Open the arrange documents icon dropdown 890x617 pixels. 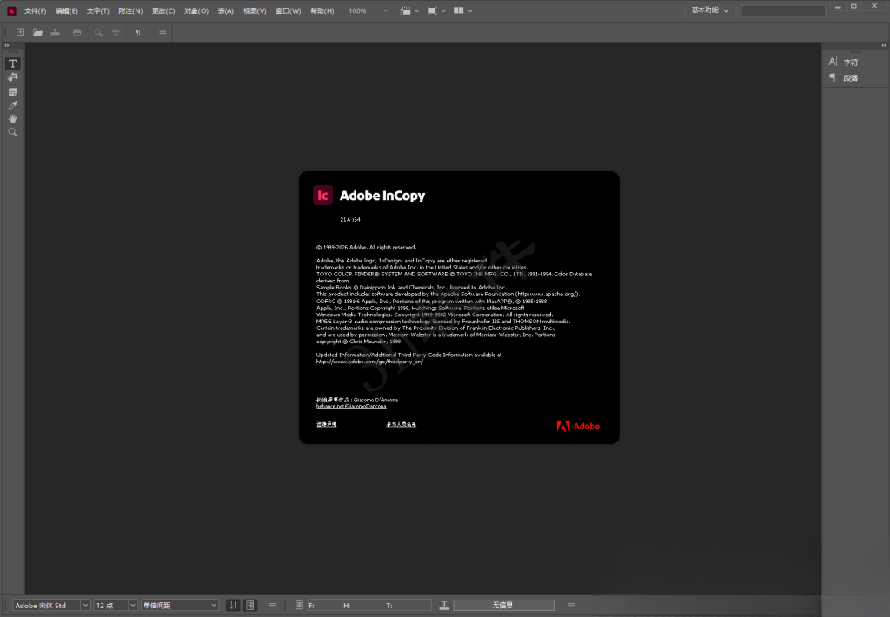462,10
